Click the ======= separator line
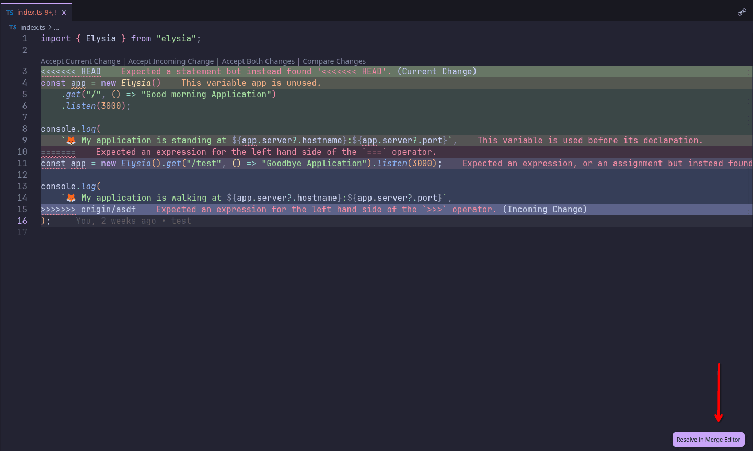 click(x=396, y=152)
